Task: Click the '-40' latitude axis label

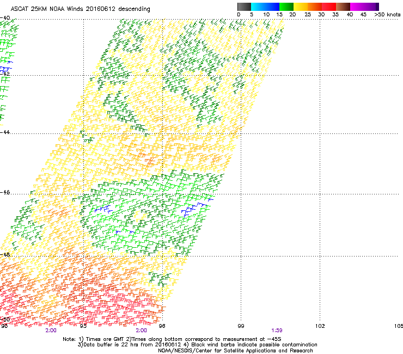Action: click(5, 18)
